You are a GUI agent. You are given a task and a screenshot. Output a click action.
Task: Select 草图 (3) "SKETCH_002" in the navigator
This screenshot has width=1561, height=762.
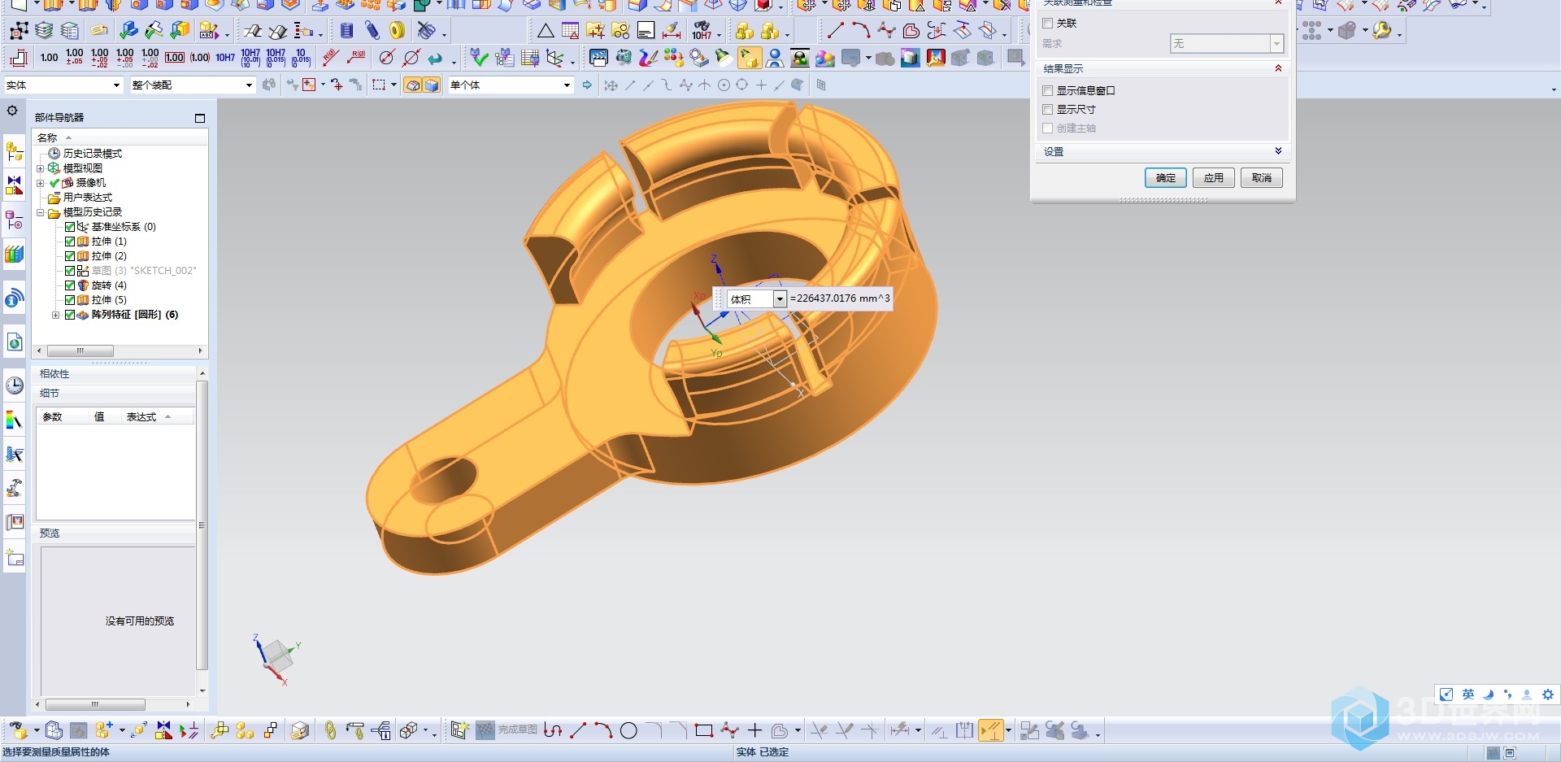click(143, 271)
